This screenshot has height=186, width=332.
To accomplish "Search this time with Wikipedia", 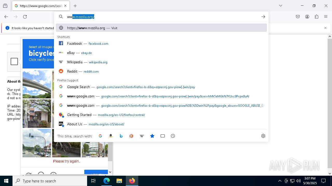I will (142, 136).
